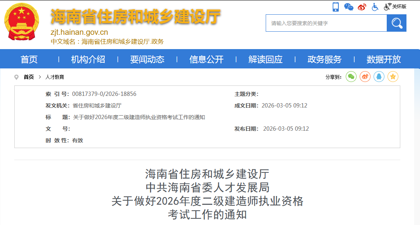This screenshot has width=420, height=225.
Task: Click the Weibo icon in the header toolbar
Action: (x=362, y=7)
